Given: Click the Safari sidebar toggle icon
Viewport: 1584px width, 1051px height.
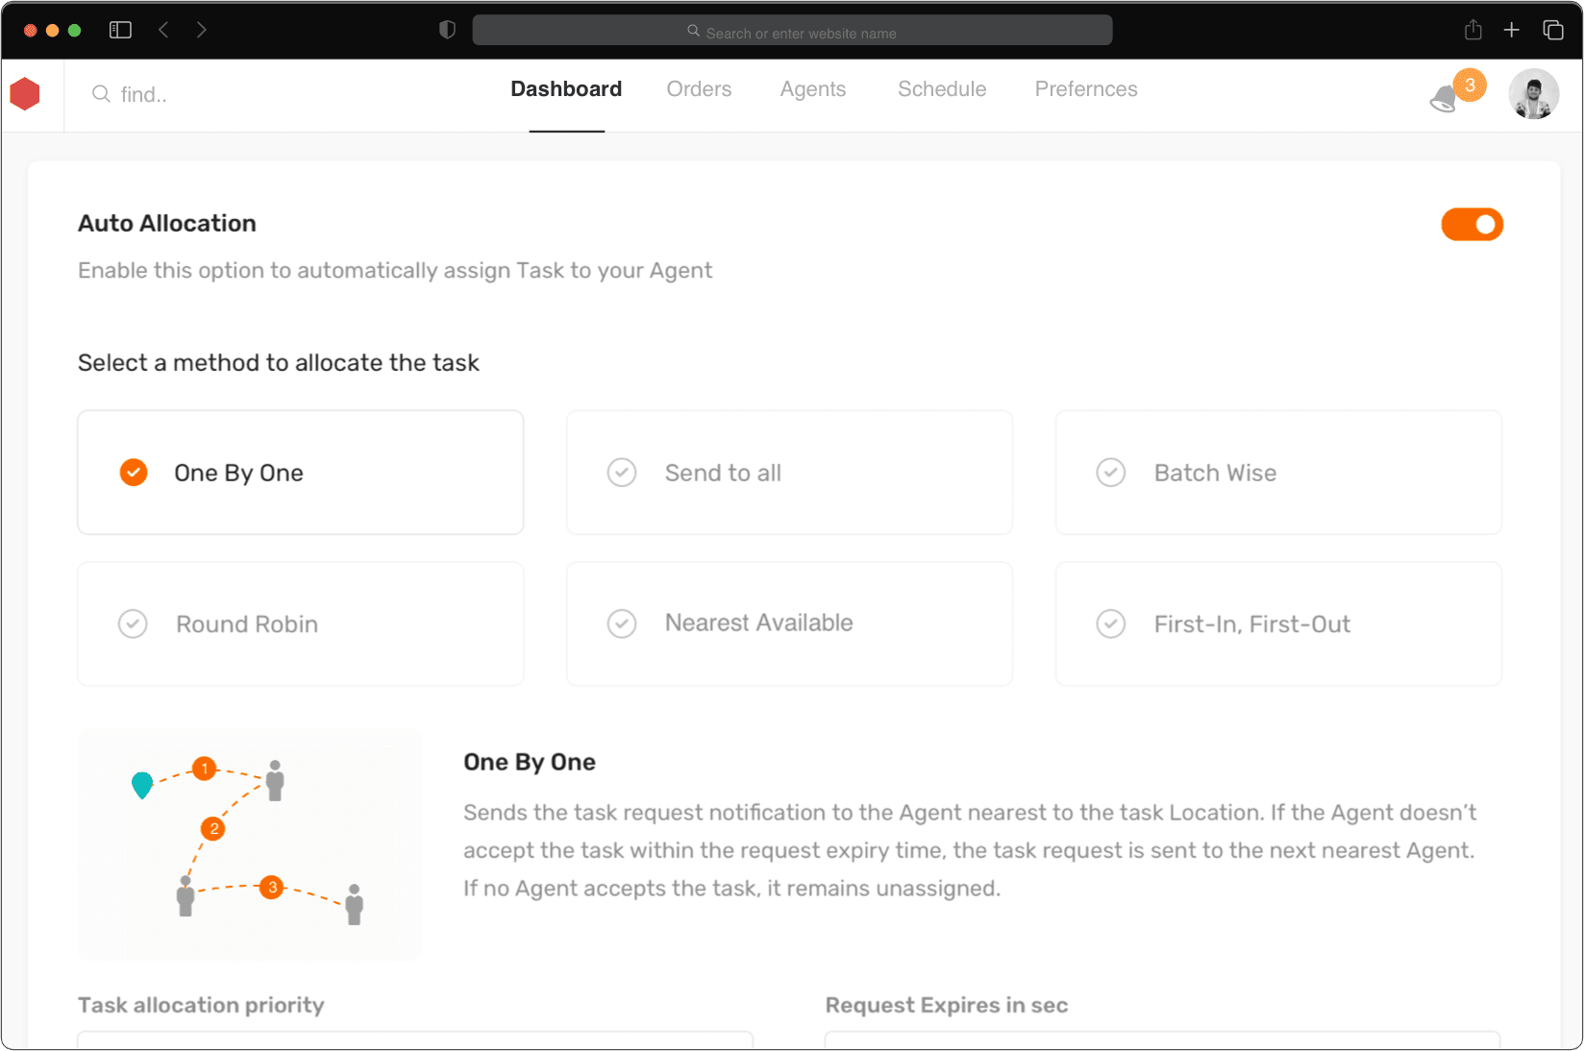Looking at the screenshot, I should (x=120, y=30).
